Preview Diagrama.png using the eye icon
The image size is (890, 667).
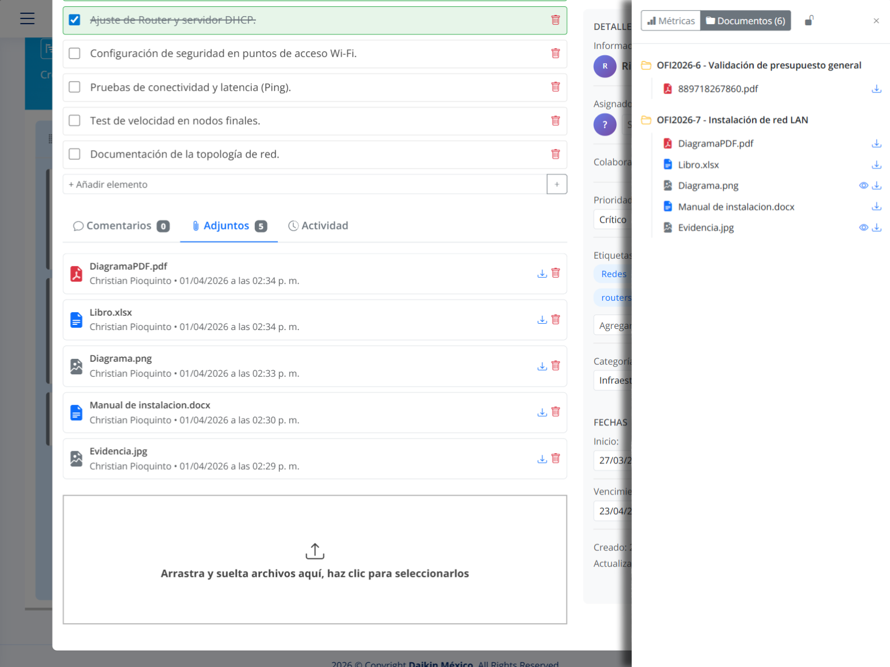coord(863,186)
